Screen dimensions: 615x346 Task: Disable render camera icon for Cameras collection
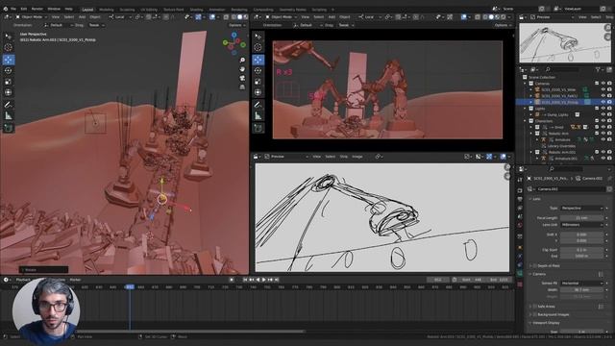(x=609, y=84)
